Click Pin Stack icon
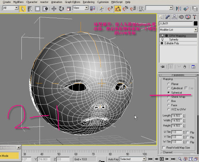 coord(163,67)
